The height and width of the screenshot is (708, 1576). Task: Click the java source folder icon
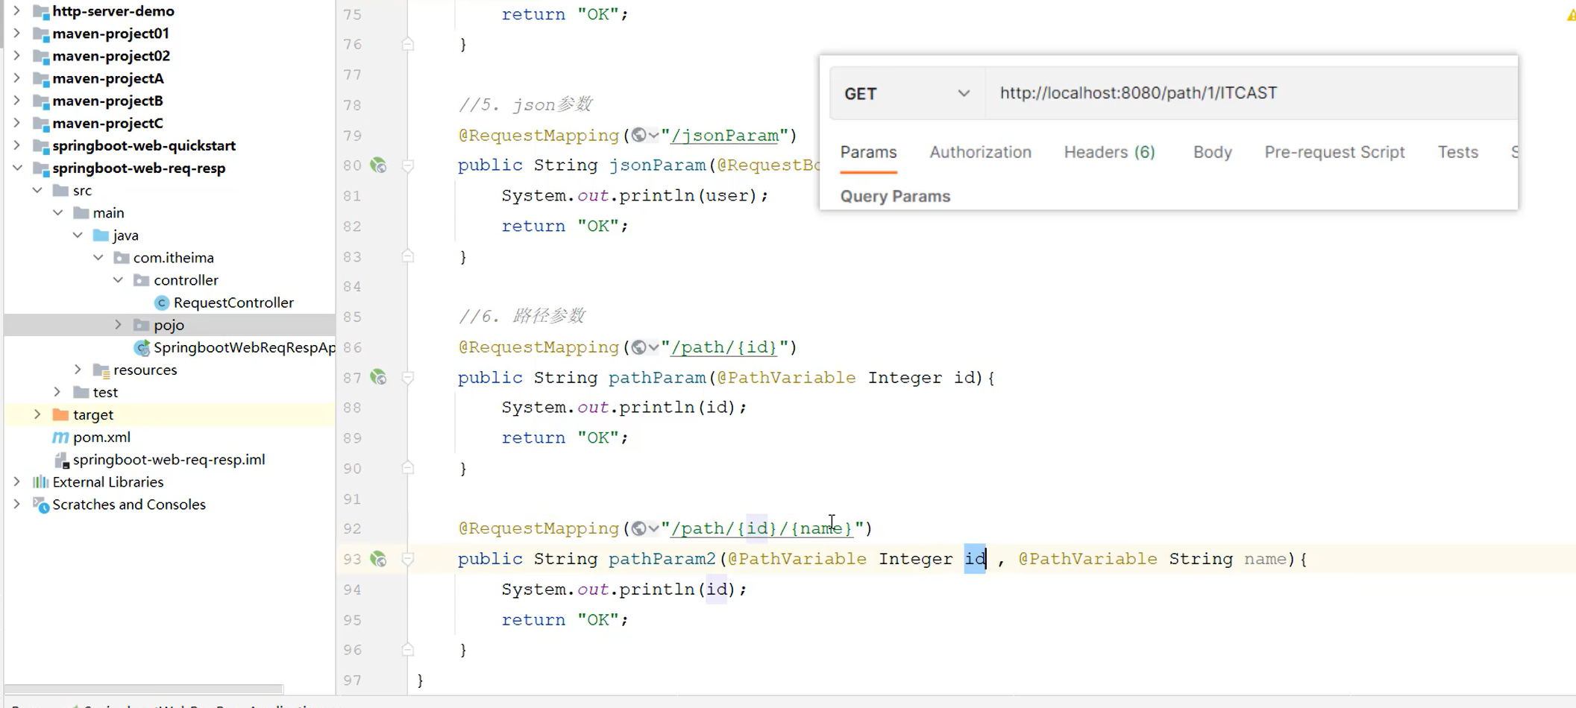pyautogui.click(x=101, y=236)
